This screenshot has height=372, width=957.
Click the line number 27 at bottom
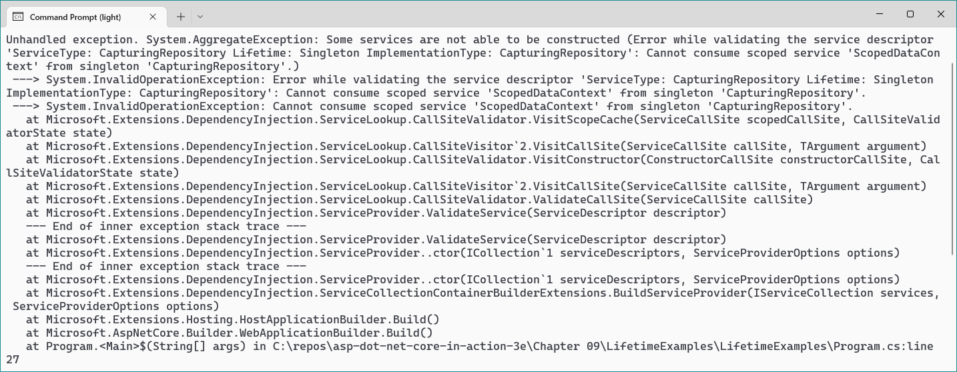pos(13,360)
